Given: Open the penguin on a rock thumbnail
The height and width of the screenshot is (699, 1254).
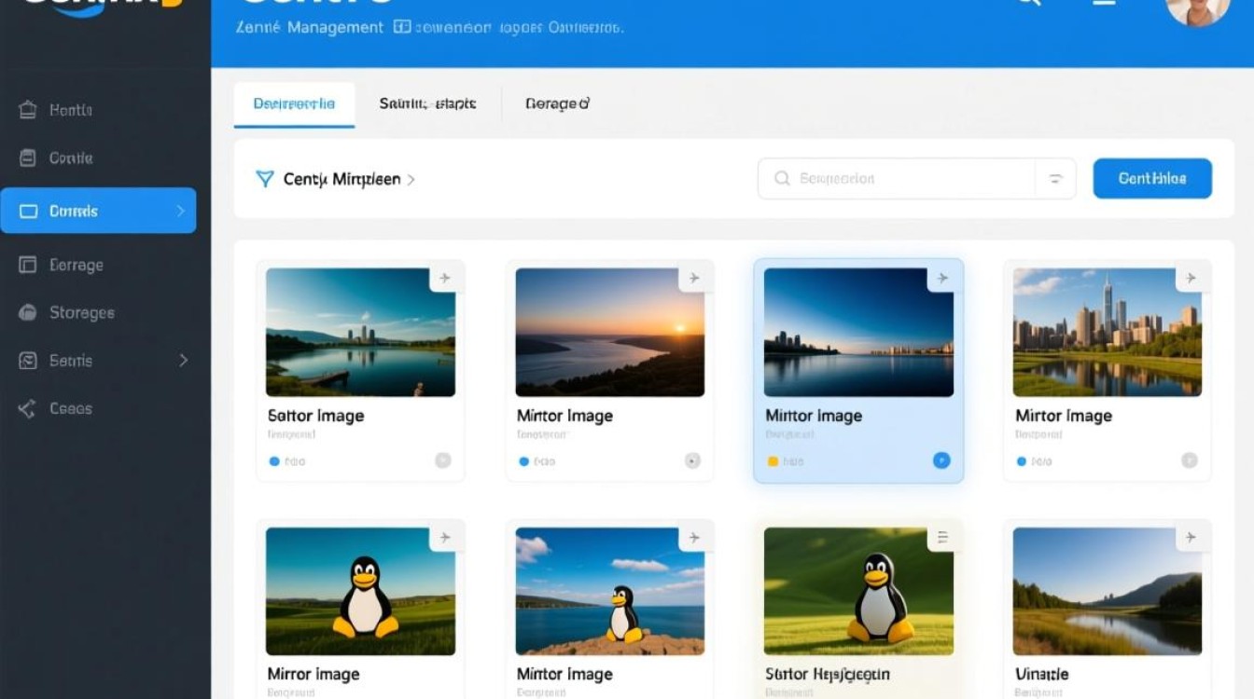Looking at the screenshot, I should tap(610, 592).
